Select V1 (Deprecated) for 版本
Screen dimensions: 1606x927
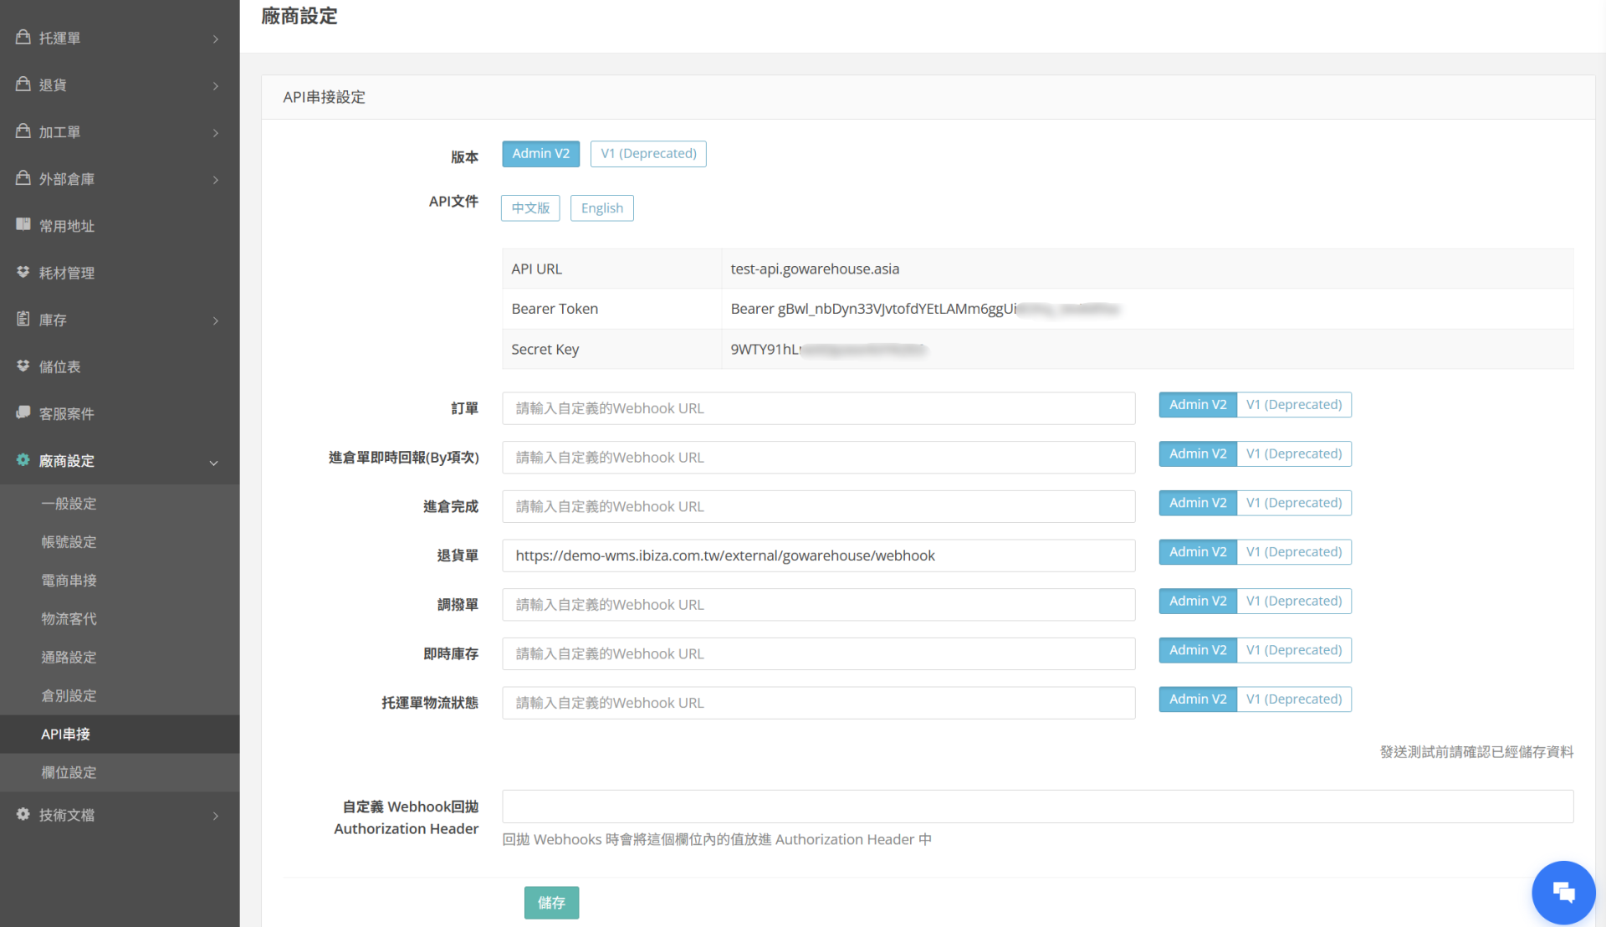tap(648, 154)
